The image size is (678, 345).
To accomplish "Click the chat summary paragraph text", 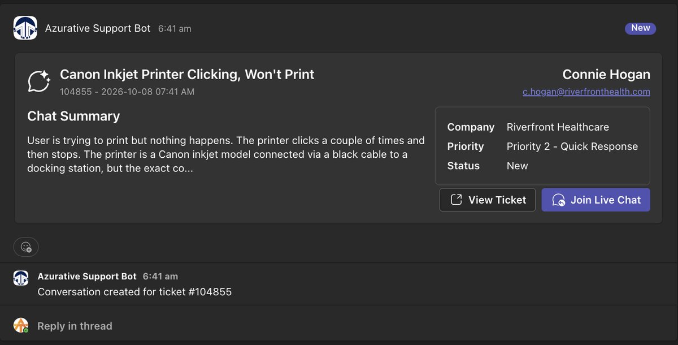I will 226,154.
